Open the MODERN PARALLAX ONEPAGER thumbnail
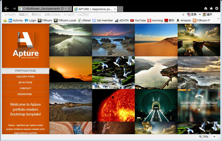This screenshot has width=222, height=141. [x=199, y=105]
